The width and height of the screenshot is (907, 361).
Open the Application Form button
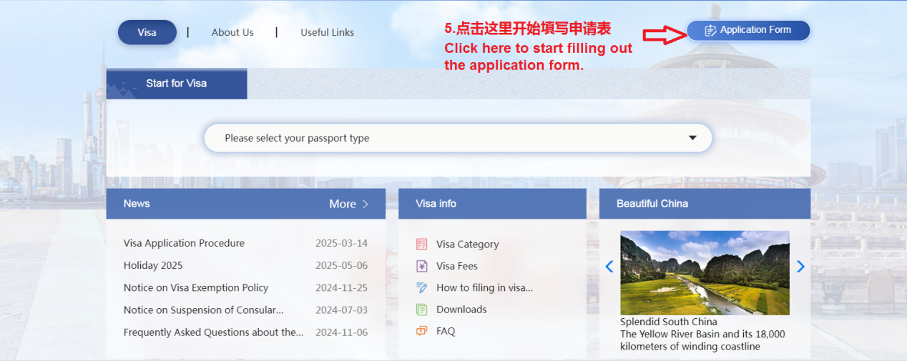[x=748, y=30]
